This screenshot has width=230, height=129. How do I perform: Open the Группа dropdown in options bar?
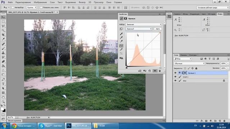[31, 8]
